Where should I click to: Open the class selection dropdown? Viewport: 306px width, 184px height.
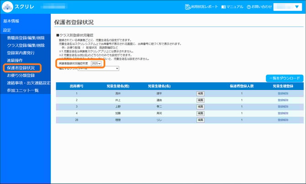click(98, 68)
